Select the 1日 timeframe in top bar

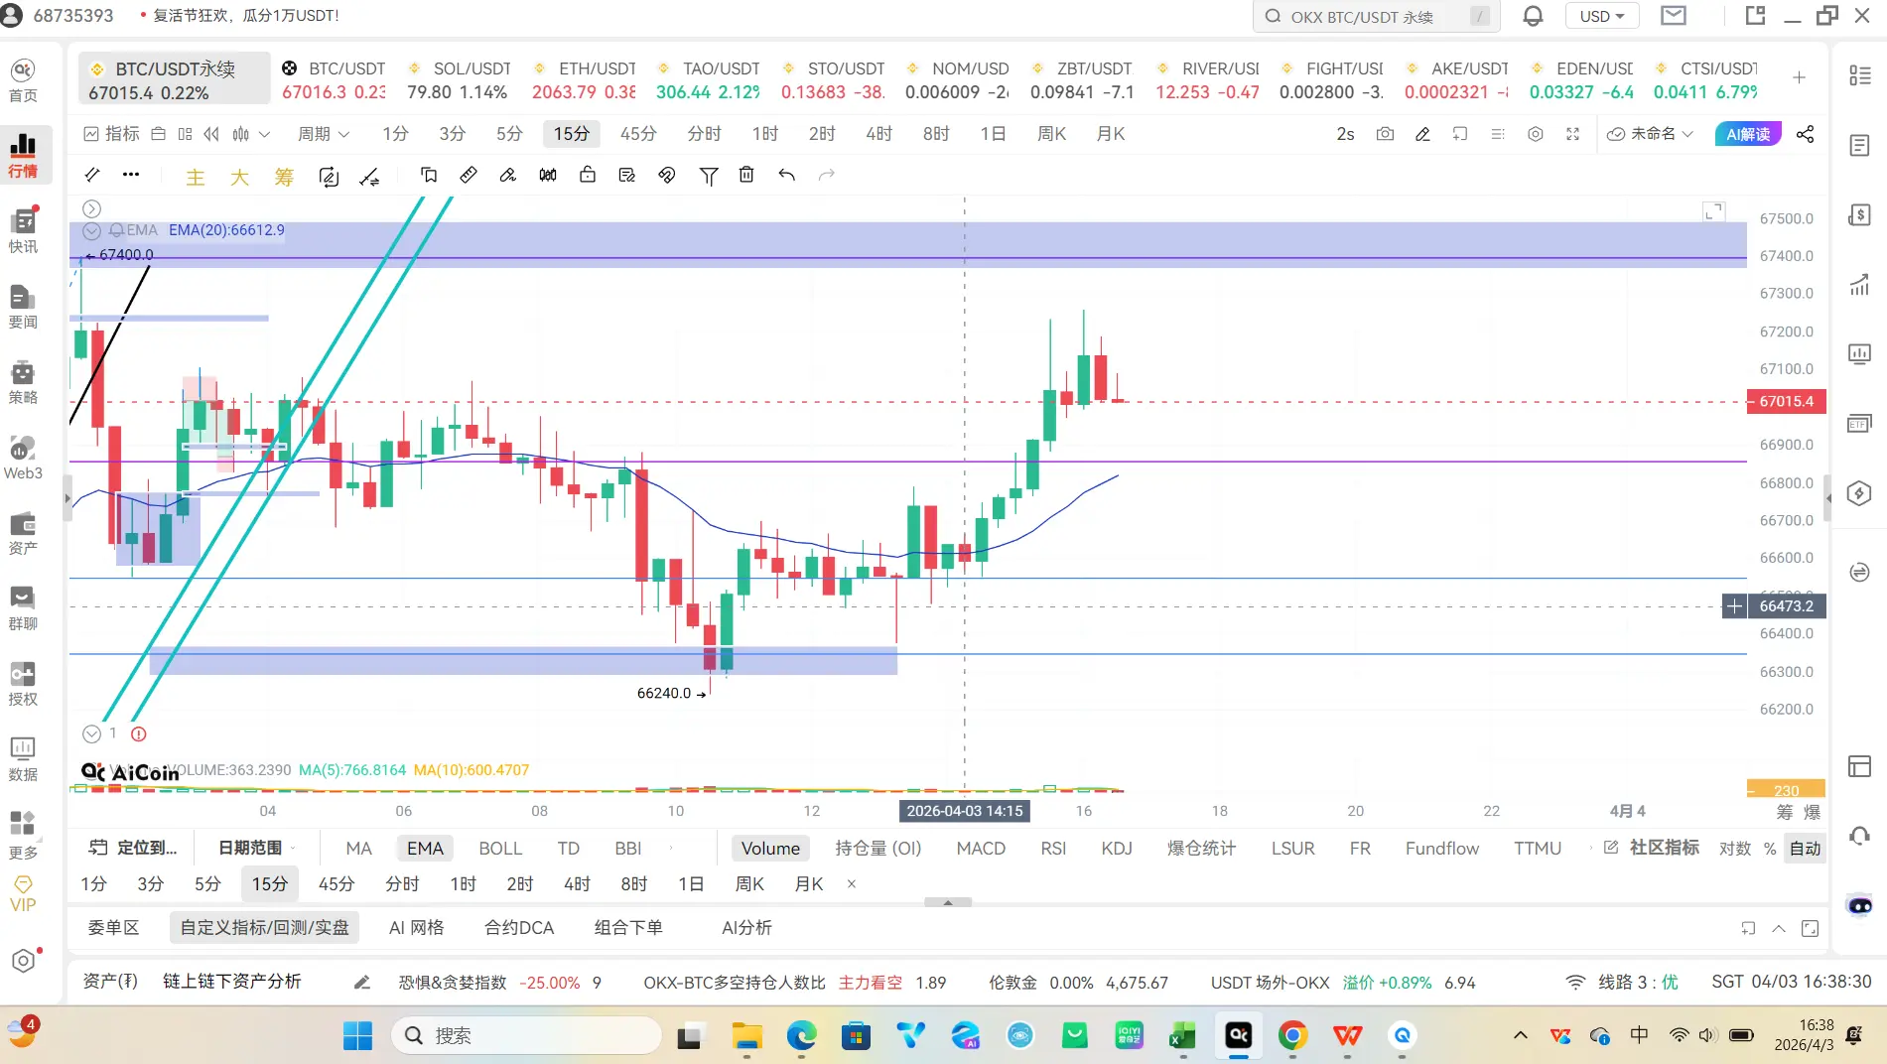(993, 134)
